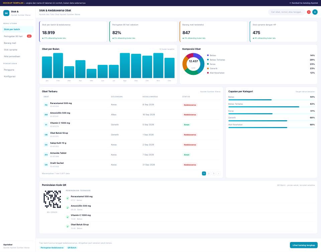Screen dimensions: 321x252
Task: Click the GOLONGAN column header
Action: coord(117,97)
